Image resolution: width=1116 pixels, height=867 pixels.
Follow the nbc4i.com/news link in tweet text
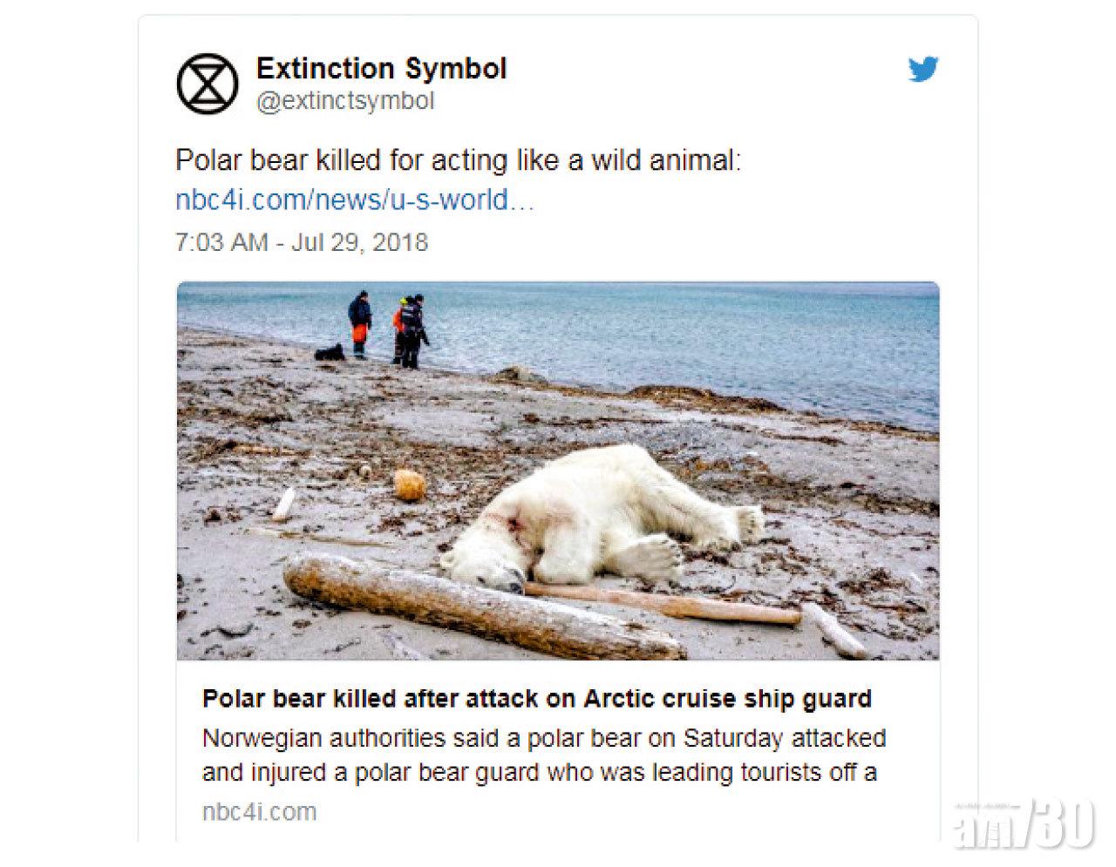pos(354,200)
